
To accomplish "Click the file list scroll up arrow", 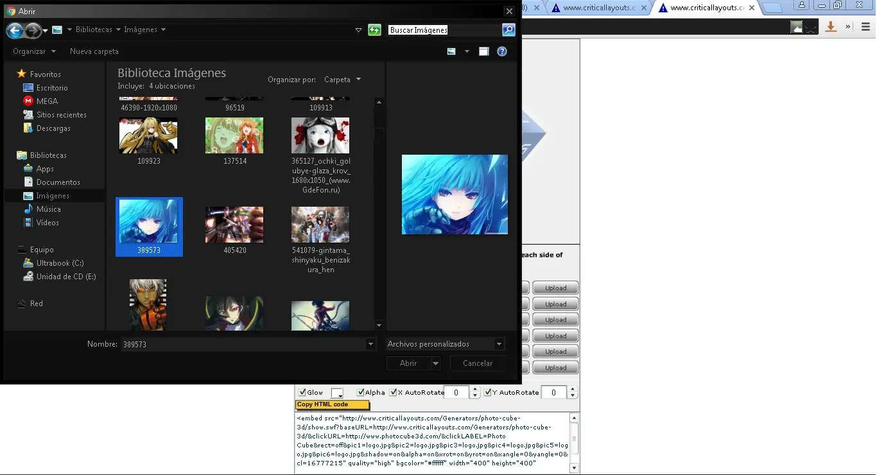I will point(379,102).
